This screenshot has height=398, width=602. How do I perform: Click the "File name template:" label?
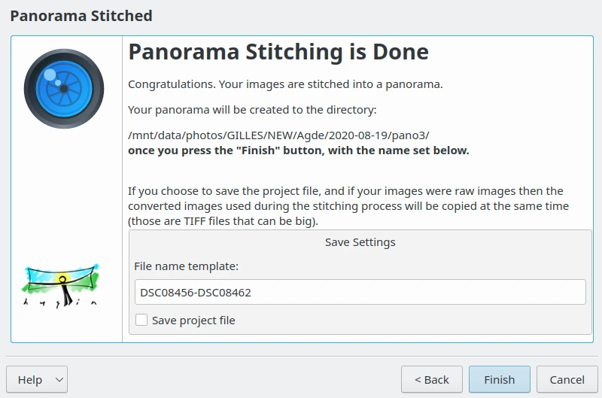click(x=186, y=266)
